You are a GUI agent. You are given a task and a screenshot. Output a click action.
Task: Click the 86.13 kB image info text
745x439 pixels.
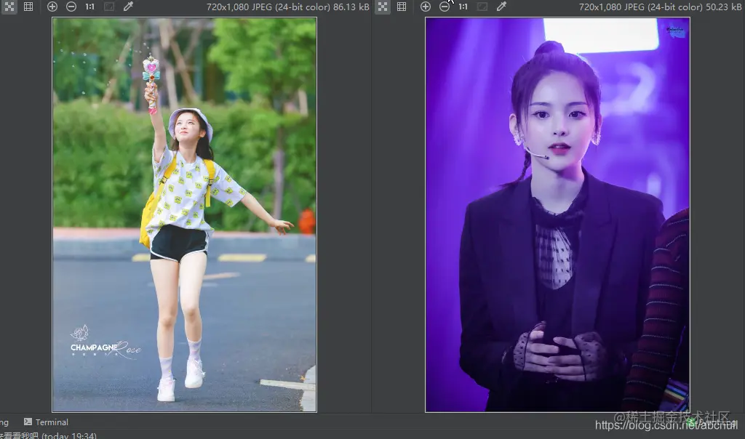click(288, 7)
